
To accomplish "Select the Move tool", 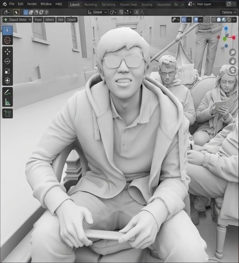I will pyautogui.click(x=7, y=52).
